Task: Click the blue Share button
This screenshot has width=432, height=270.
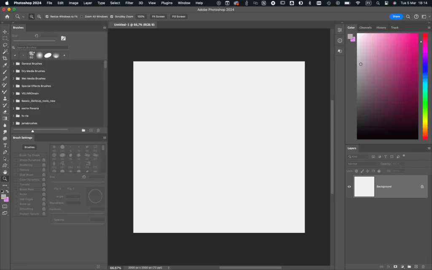Action: coord(396,16)
